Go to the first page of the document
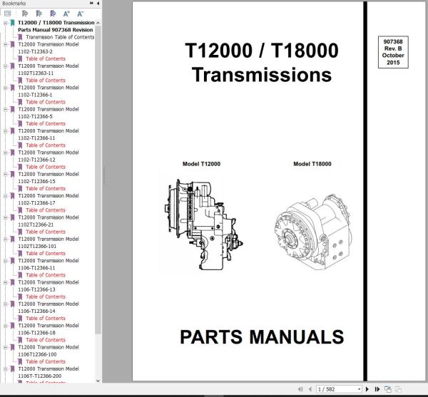This screenshot has width=428, height=397. click(x=300, y=389)
